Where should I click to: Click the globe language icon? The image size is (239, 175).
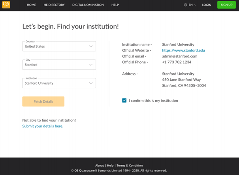coord(186,5)
